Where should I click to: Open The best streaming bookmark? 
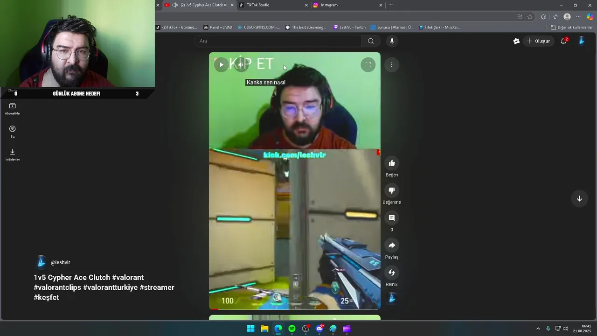(306, 28)
